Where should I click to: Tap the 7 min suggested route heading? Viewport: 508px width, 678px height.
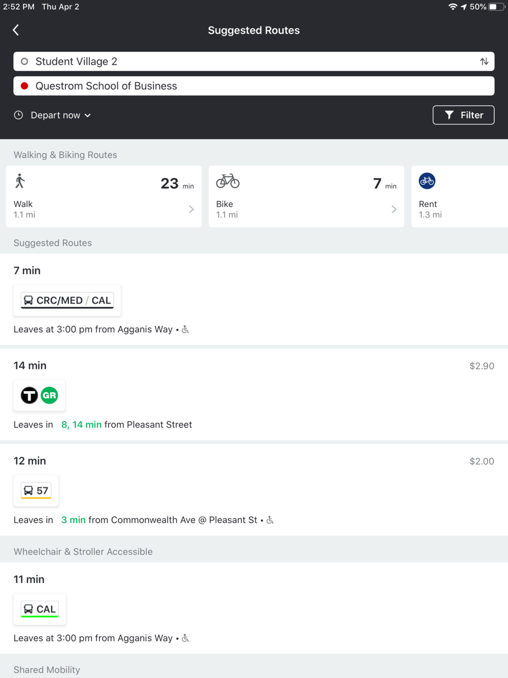(x=27, y=270)
